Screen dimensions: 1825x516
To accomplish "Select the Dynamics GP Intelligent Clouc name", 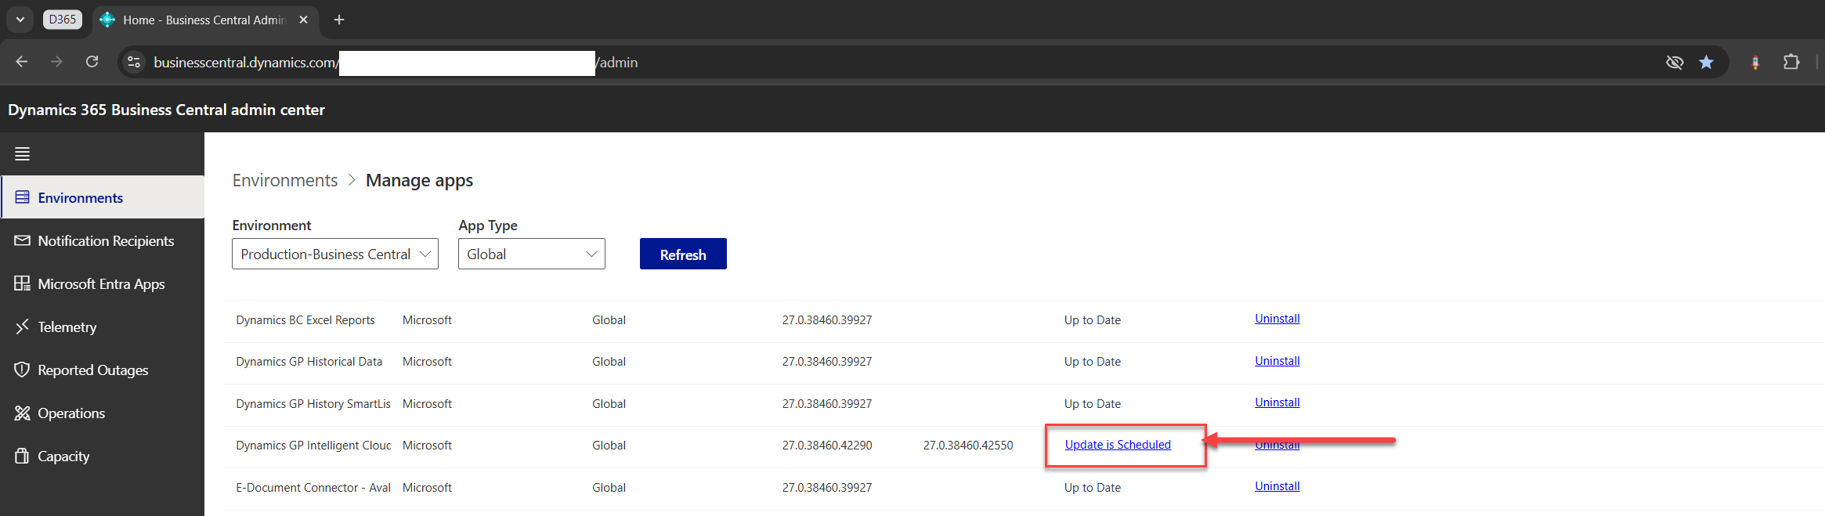I will [x=313, y=446].
